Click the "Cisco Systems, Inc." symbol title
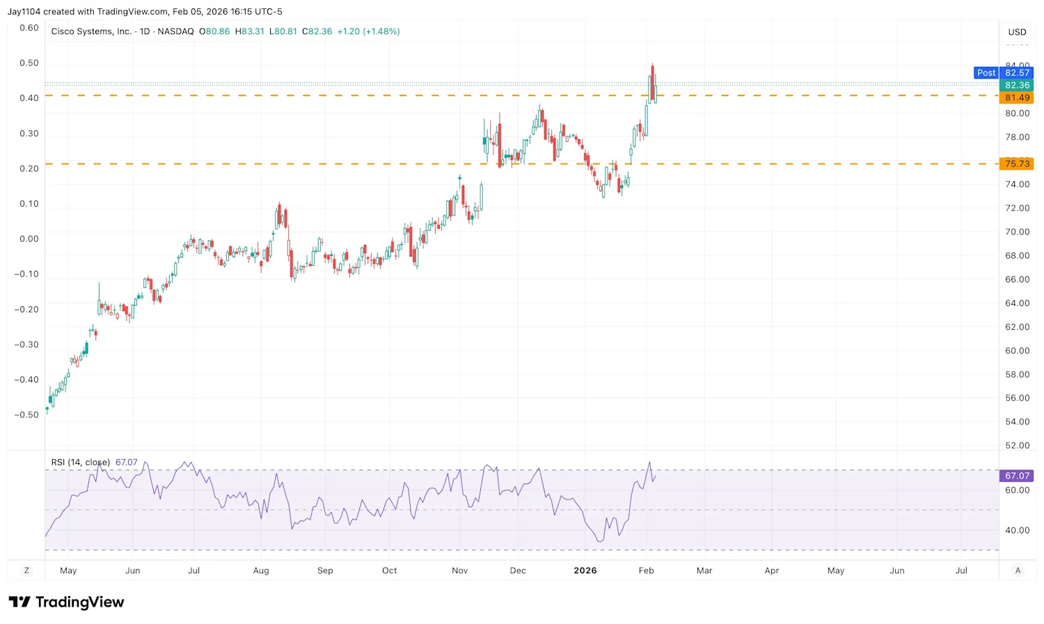 (91, 31)
